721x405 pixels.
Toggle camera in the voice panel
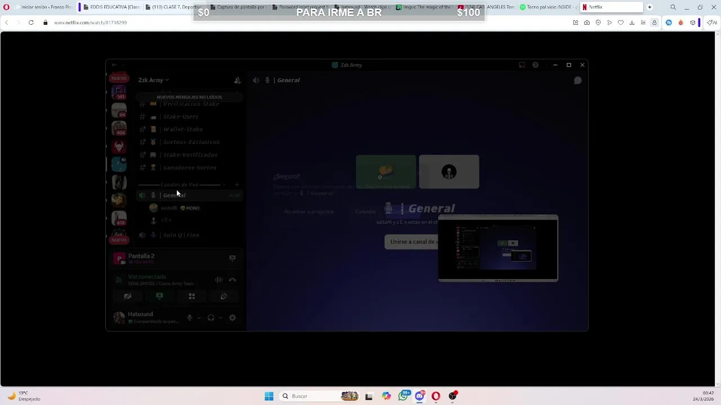pos(128,296)
